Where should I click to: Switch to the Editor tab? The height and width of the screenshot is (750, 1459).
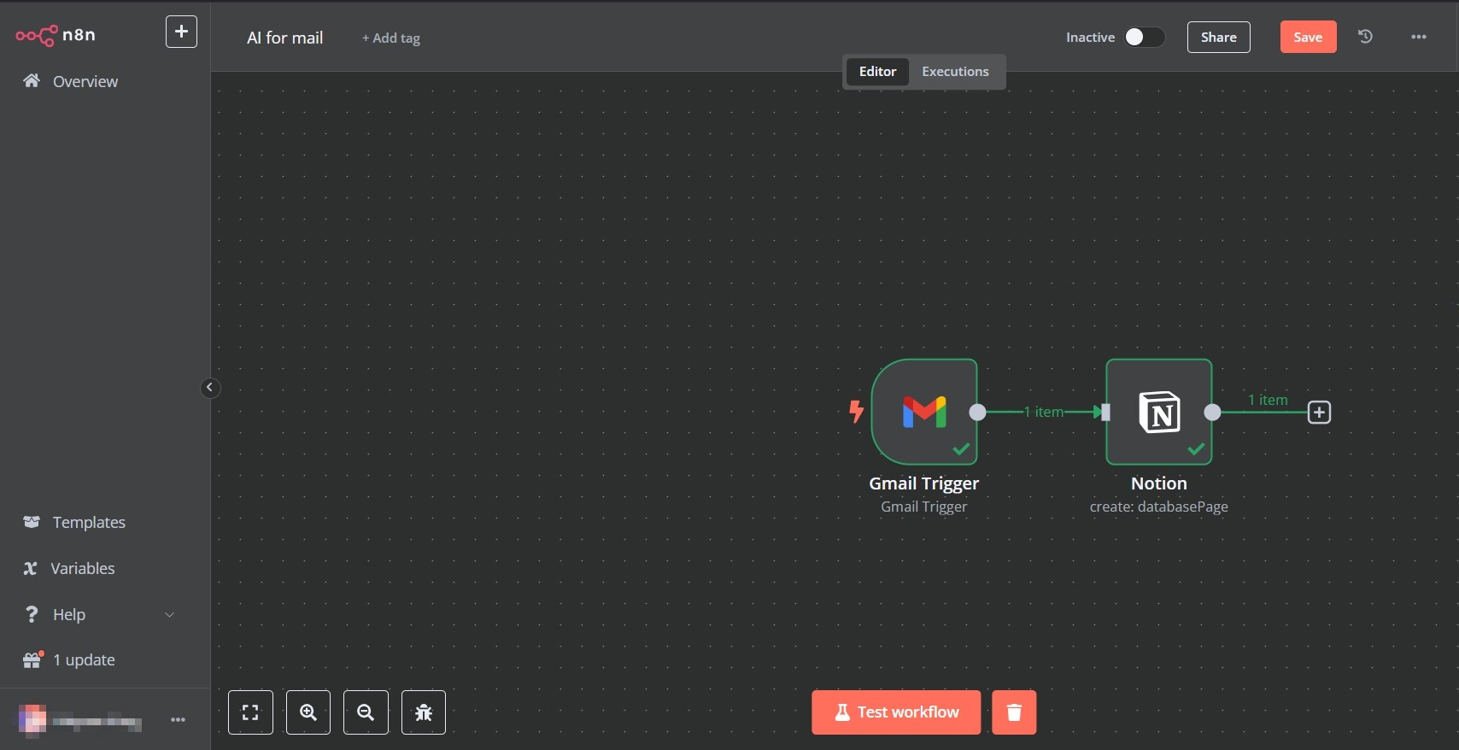[877, 72]
